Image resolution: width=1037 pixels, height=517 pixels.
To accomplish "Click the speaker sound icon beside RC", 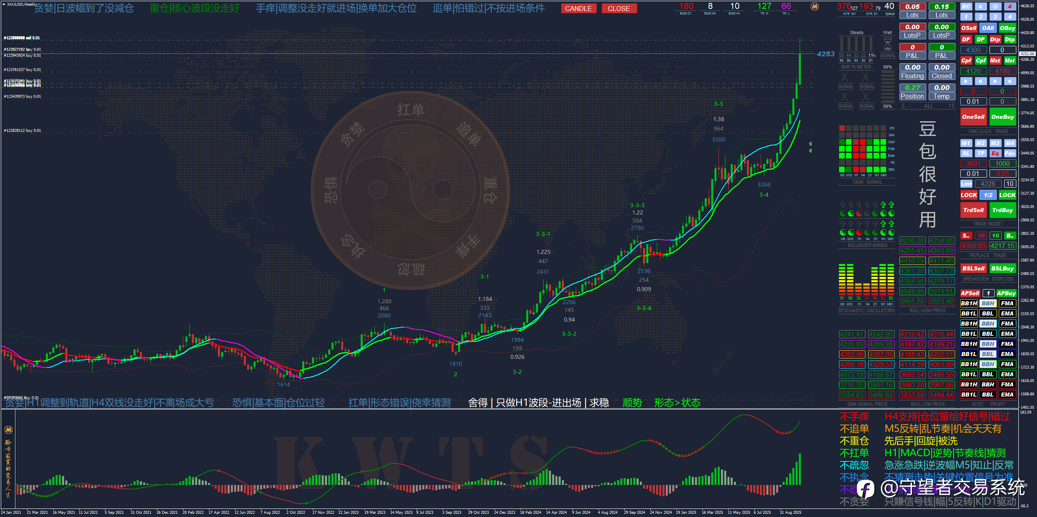I will 981,6.
